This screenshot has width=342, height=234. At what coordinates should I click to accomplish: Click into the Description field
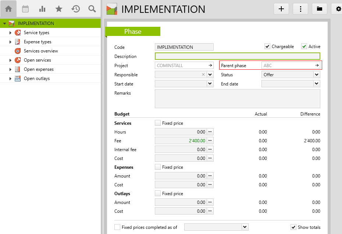tap(237, 56)
